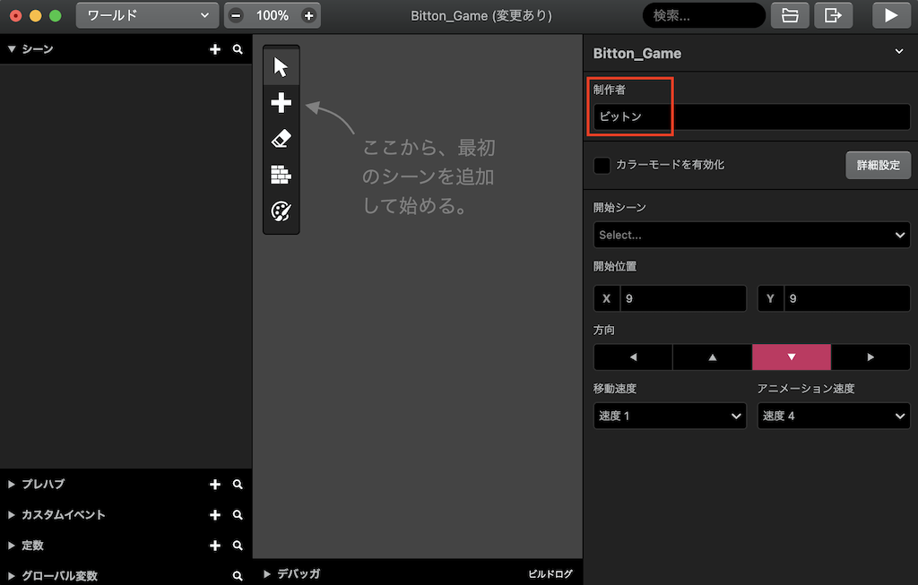This screenshot has width=918, height=585.
Task: Pick the Collisions brick tool
Action: coord(281,175)
